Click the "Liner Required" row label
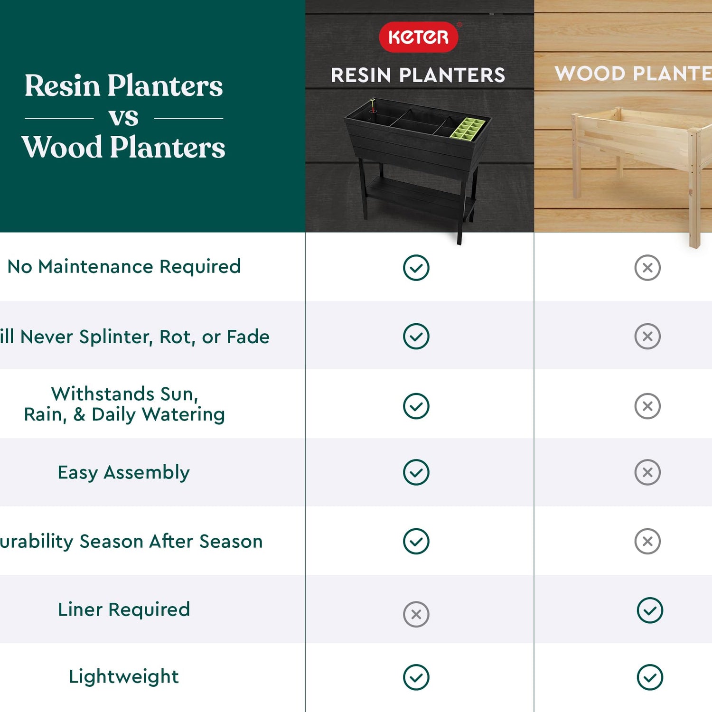 coord(124,609)
